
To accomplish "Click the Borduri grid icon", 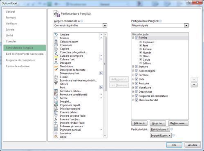I will 56,38.
